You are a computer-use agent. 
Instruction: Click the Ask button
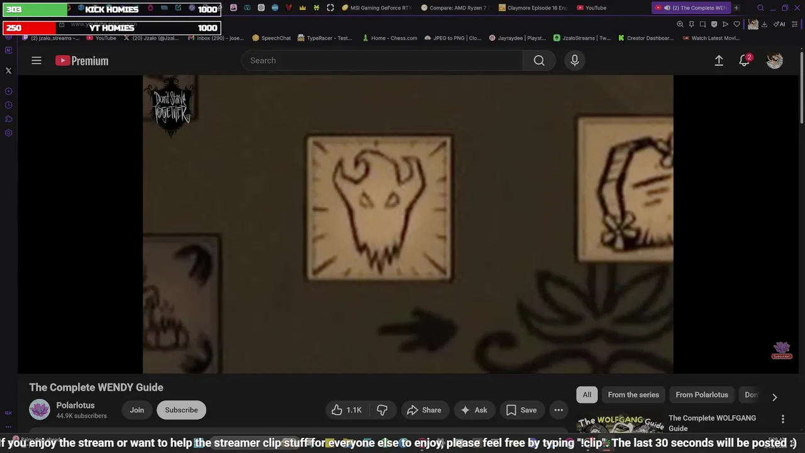pyautogui.click(x=474, y=410)
